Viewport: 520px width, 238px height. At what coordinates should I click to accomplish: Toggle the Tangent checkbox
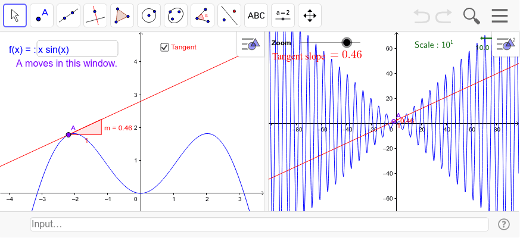coord(164,48)
